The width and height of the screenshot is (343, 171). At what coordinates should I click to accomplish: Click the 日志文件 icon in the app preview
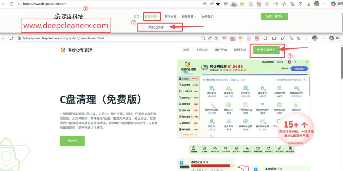245,89
